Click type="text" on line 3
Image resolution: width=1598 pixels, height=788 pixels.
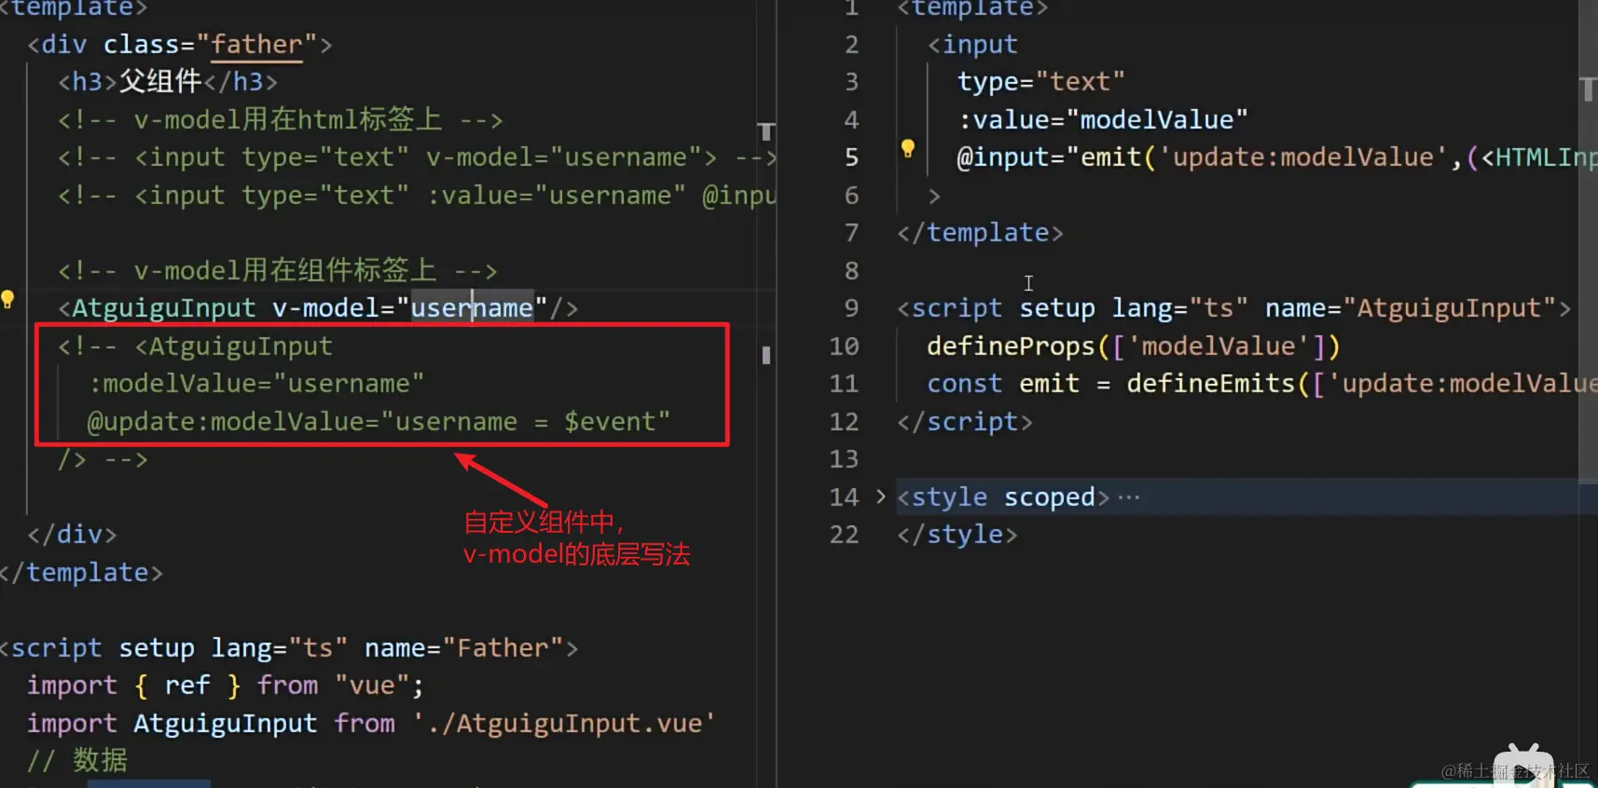pos(1041,82)
